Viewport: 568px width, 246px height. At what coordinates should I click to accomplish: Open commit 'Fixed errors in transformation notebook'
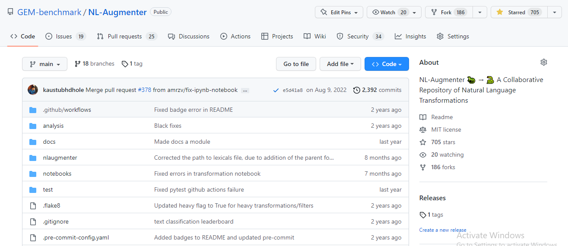tap(207, 173)
